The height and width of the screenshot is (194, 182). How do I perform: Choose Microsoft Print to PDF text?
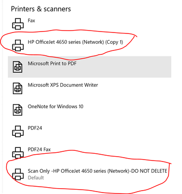(x=52, y=64)
